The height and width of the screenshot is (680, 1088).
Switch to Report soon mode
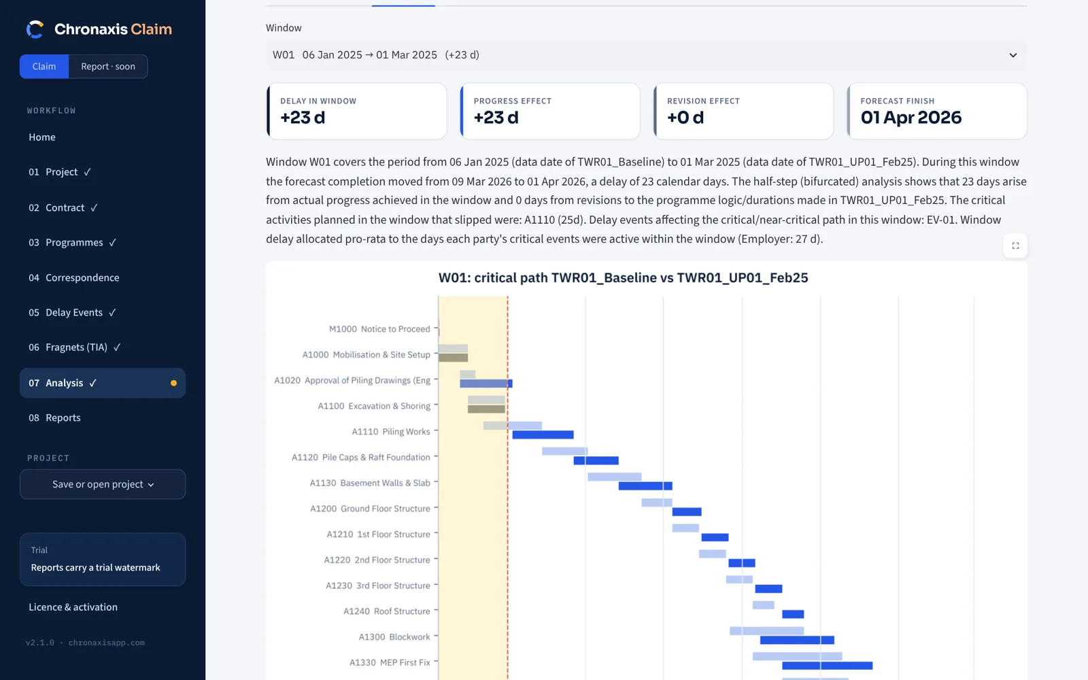[108, 67]
